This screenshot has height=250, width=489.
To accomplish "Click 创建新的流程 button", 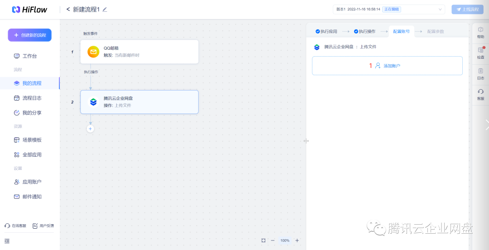I will tap(29, 35).
